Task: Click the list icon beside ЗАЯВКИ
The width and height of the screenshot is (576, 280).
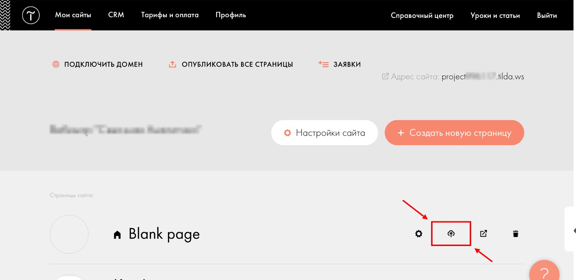Action: (x=323, y=64)
